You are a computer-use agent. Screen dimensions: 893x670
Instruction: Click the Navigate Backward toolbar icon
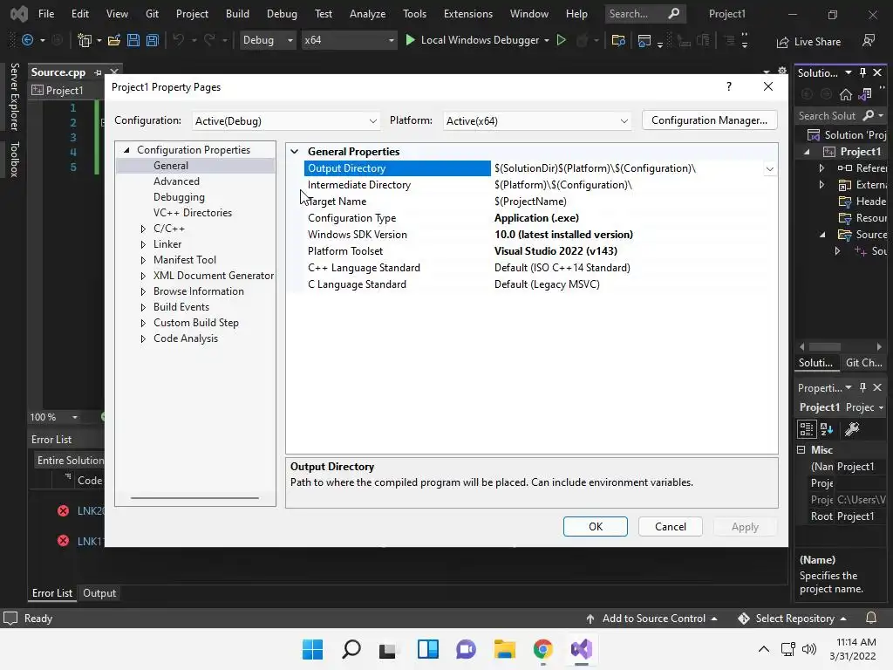pyautogui.click(x=27, y=40)
